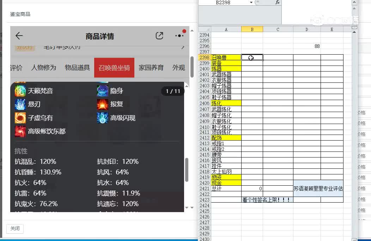Select the 装备 cell
Image resolution: width=371 pixels, height=241 pixels.
click(x=226, y=63)
